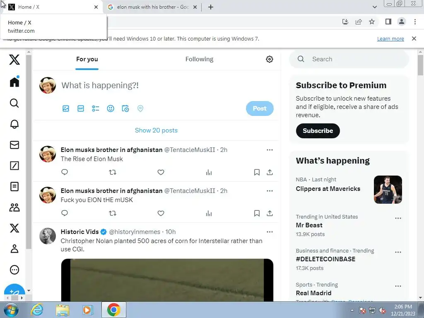The height and width of the screenshot is (318, 424).
Task: Open more options for #DELETECOINBASE trend
Action: click(398, 252)
